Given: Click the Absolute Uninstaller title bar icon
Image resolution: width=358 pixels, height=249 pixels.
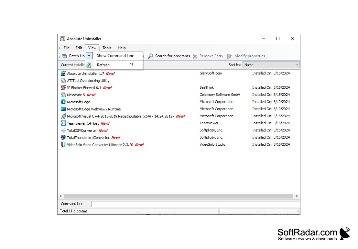Looking at the screenshot, I should tap(62, 39).
